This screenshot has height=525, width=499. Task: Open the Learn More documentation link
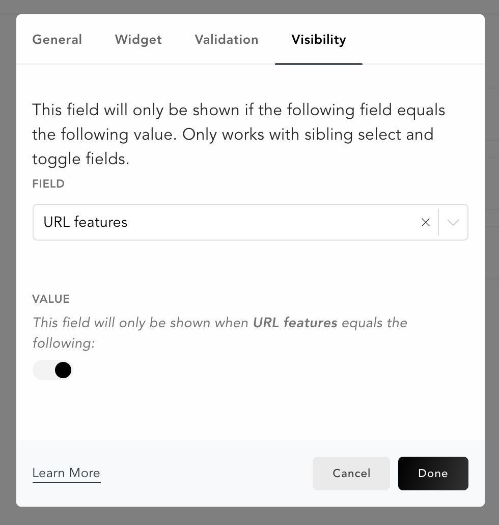click(x=66, y=474)
